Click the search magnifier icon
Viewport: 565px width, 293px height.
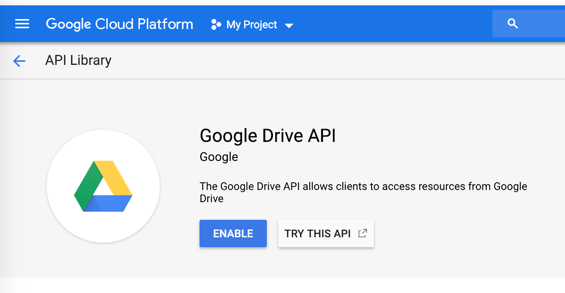point(513,24)
